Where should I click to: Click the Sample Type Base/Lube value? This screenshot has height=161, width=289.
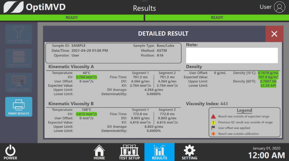[x=165, y=46]
